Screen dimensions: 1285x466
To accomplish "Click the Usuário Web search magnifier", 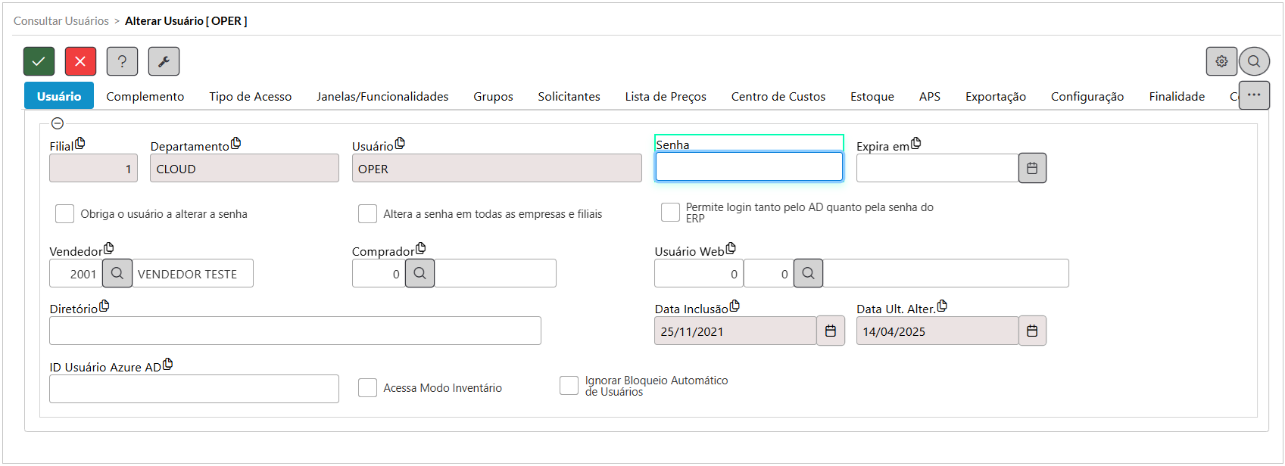I will pyautogui.click(x=808, y=274).
